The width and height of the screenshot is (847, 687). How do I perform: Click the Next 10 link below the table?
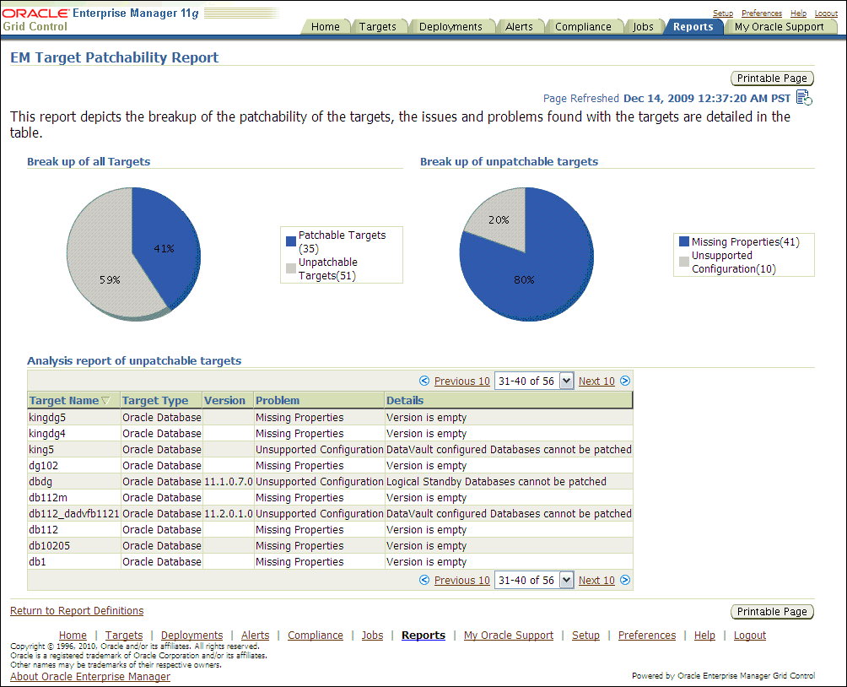tap(596, 580)
